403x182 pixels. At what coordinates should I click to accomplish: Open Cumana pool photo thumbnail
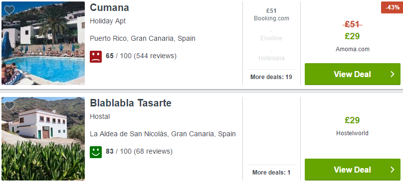point(43,43)
